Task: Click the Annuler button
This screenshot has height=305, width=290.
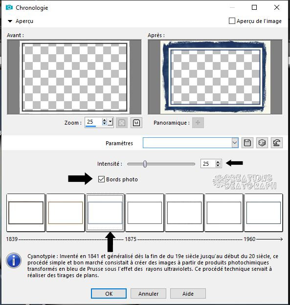Action: point(148,294)
